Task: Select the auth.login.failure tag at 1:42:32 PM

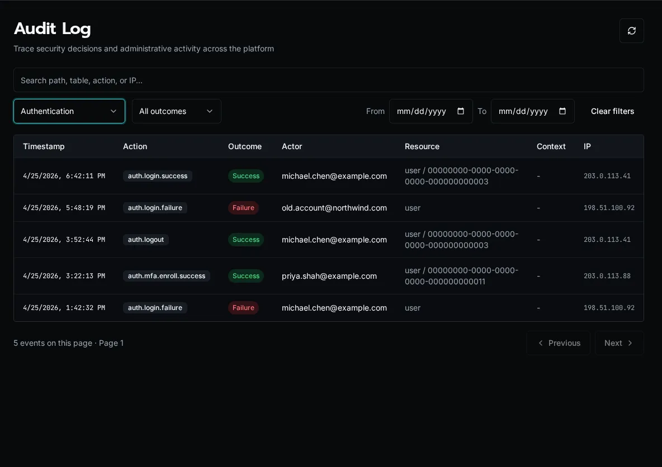Action: point(155,308)
